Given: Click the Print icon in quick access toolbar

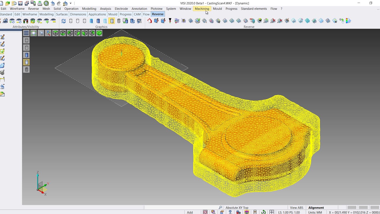Looking at the screenshot, I should (x=40, y=3).
